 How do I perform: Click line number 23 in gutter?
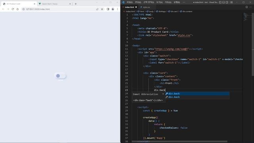point(126,90)
